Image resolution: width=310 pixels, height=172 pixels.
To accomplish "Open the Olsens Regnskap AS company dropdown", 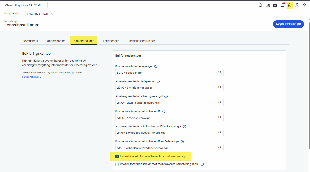I will [x=25, y=5].
